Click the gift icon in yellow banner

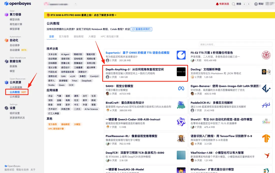point(48,15)
